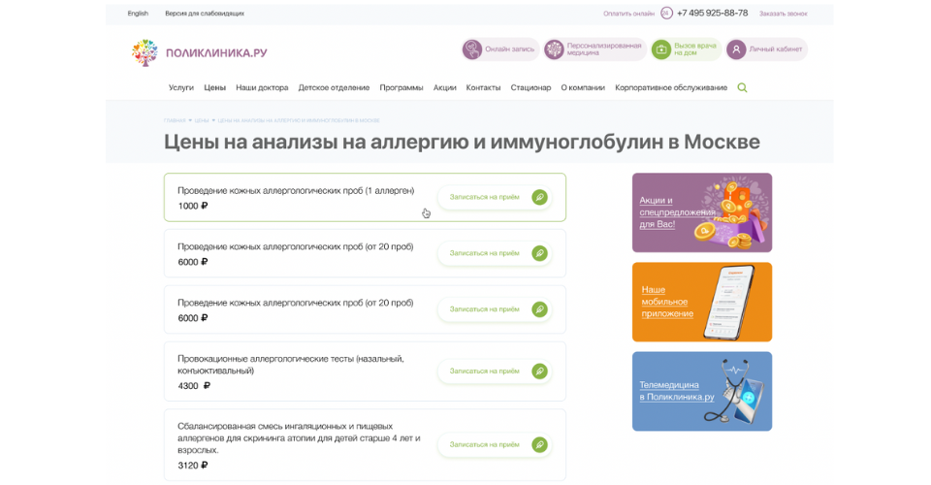Open the site search magnifier icon
The image size is (931, 485).
pyautogui.click(x=742, y=87)
